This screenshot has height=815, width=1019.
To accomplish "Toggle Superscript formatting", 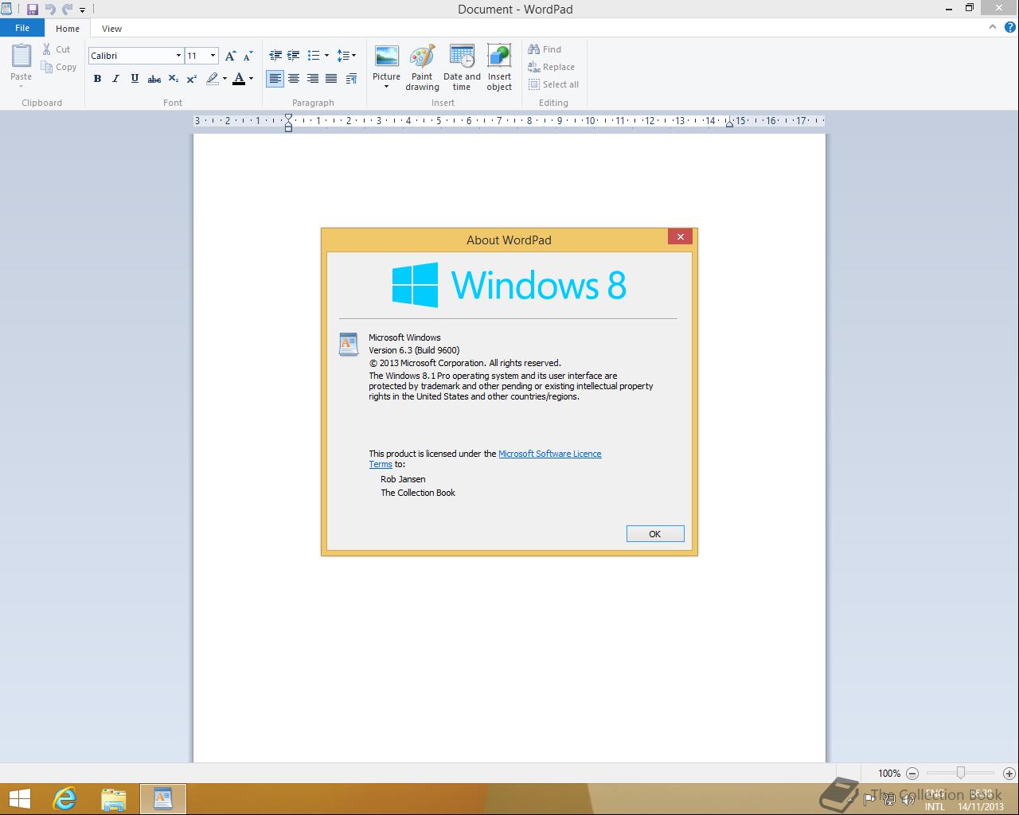I will coord(192,78).
